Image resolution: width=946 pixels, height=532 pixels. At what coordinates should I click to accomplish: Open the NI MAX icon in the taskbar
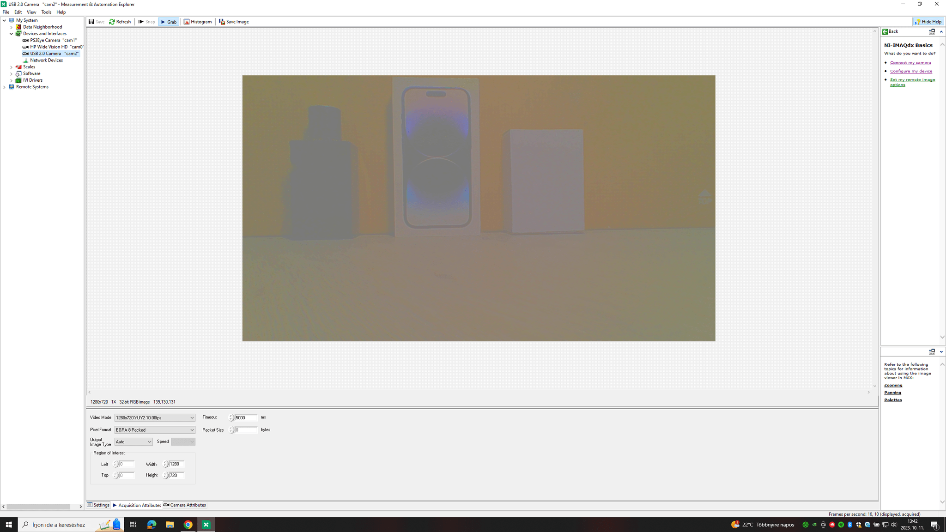click(206, 524)
